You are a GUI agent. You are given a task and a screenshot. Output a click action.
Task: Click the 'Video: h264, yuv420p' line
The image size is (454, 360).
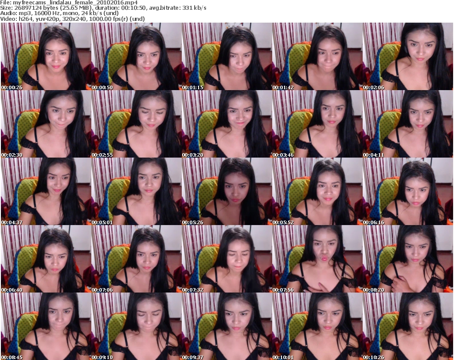(72, 19)
